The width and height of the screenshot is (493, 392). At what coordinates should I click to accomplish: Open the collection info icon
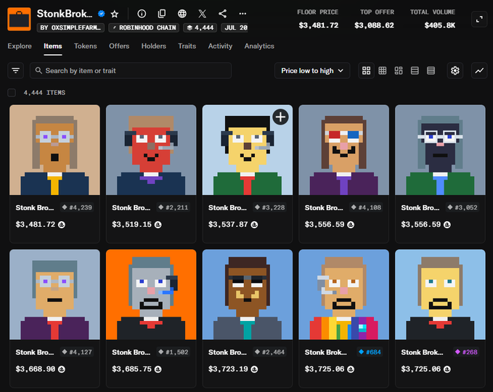point(142,14)
